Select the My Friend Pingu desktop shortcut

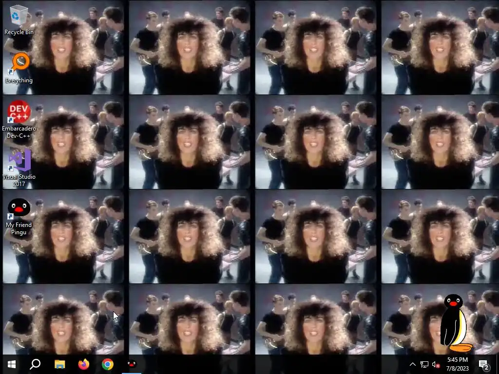tap(19, 217)
